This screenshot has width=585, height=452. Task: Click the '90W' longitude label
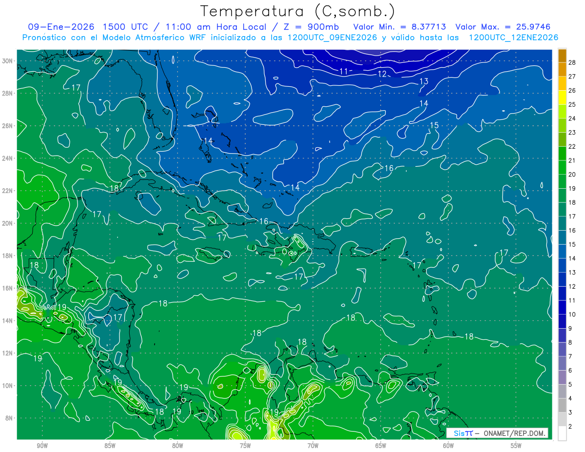pos(42,446)
